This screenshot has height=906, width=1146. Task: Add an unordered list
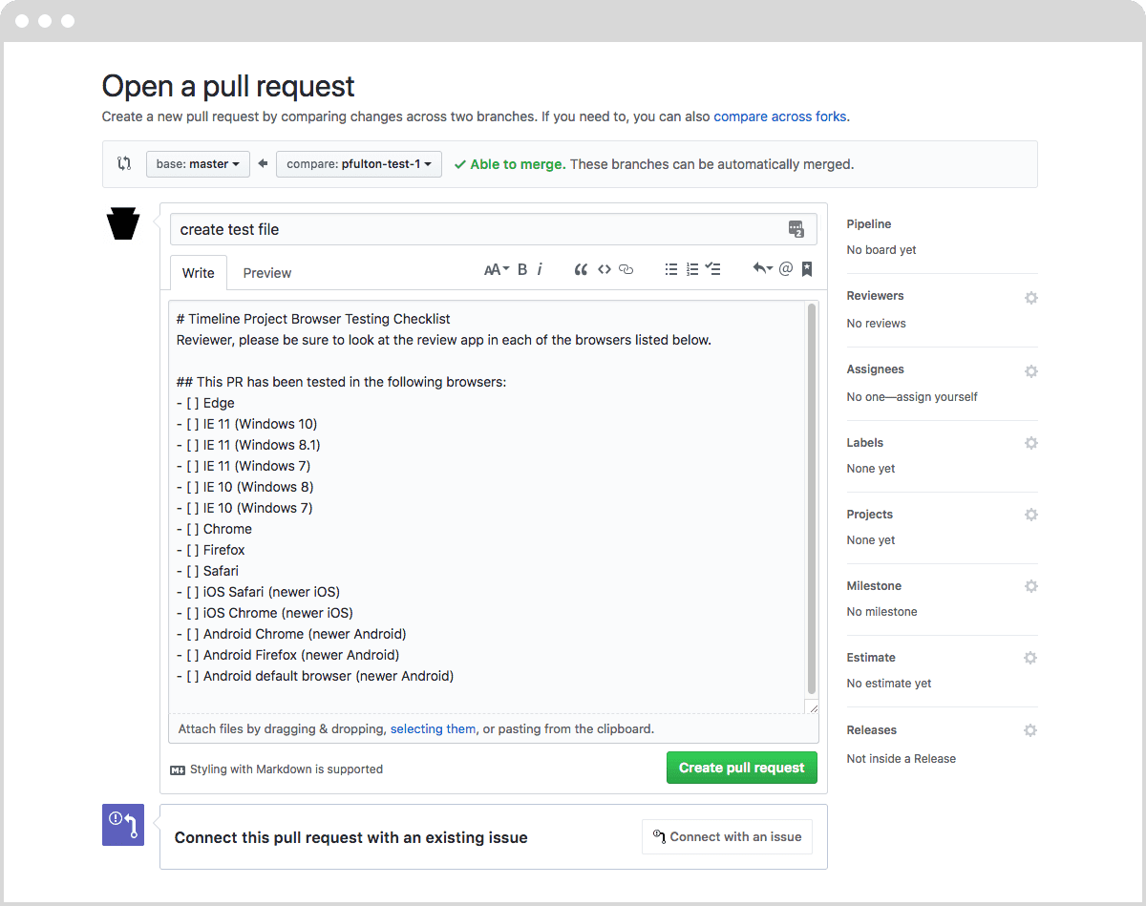(671, 269)
